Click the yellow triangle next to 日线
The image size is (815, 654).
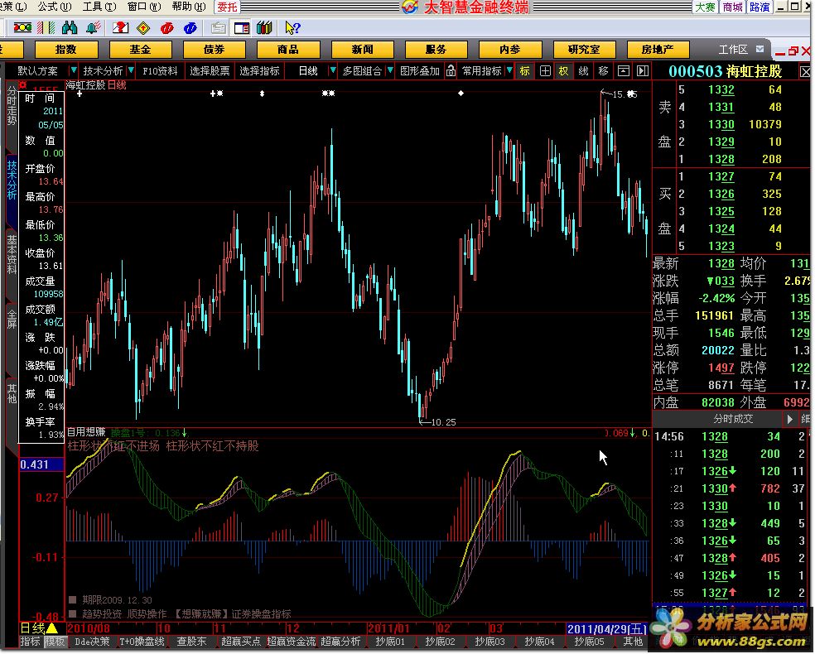52,628
